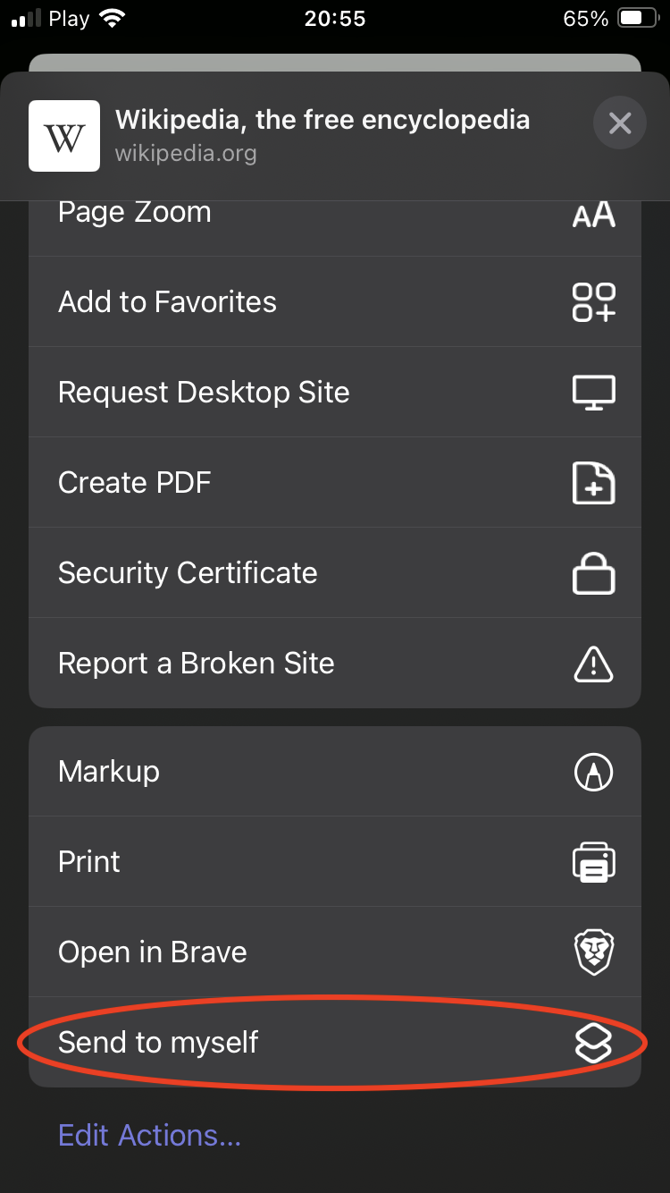
Task: Select the Create PDF option
Action: [x=135, y=483]
